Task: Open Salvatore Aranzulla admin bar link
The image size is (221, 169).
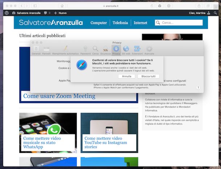Action: [x=26, y=13]
